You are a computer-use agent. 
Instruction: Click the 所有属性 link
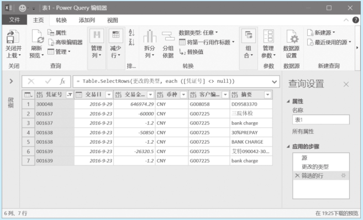click(303, 132)
